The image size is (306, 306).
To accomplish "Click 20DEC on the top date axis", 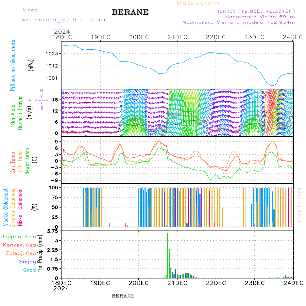I will (x=139, y=37).
